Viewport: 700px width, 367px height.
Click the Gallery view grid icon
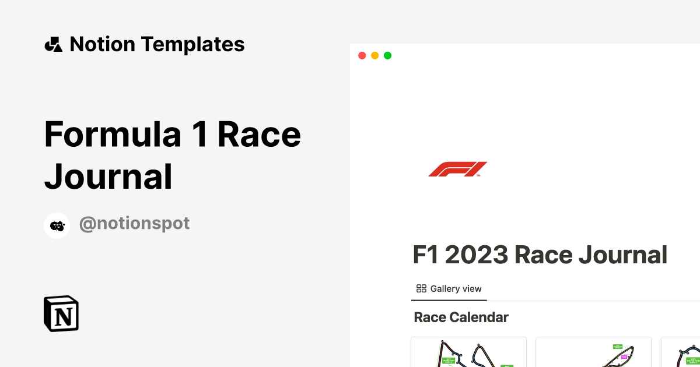pyautogui.click(x=421, y=288)
